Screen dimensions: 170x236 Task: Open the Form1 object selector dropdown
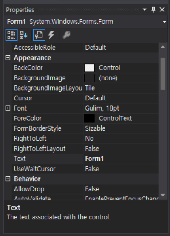tap(164, 22)
